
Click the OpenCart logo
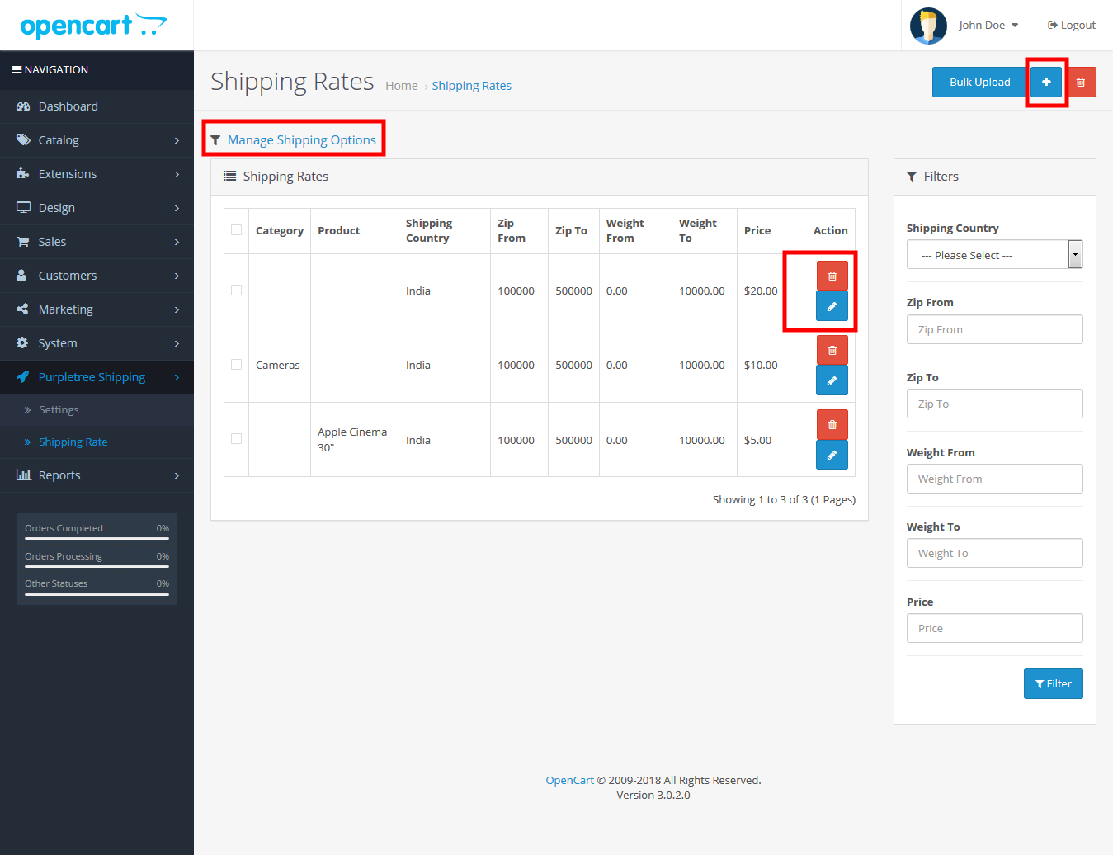pyautogui.click(x=93, y=26)
